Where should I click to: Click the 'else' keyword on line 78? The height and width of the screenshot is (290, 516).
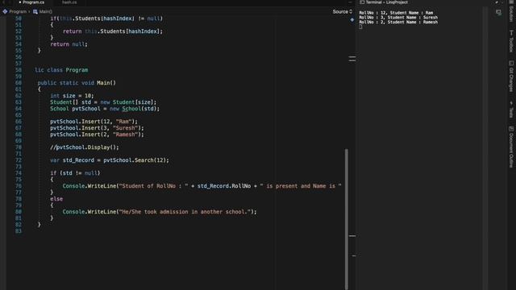(56, 199)
